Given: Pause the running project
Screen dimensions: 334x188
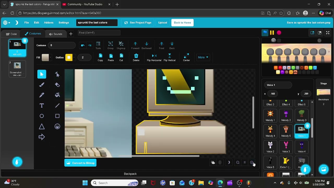Looking at the screenshot, I should (272, 33).
